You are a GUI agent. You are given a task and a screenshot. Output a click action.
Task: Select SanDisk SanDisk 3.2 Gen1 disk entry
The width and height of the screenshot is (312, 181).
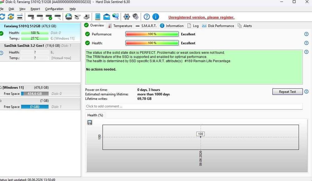coord(40,52)
